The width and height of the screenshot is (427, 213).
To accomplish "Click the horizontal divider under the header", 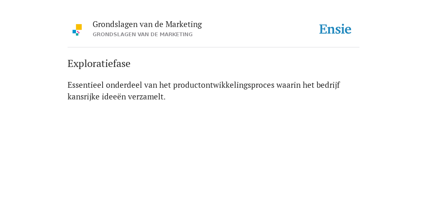I will [213, 47].
